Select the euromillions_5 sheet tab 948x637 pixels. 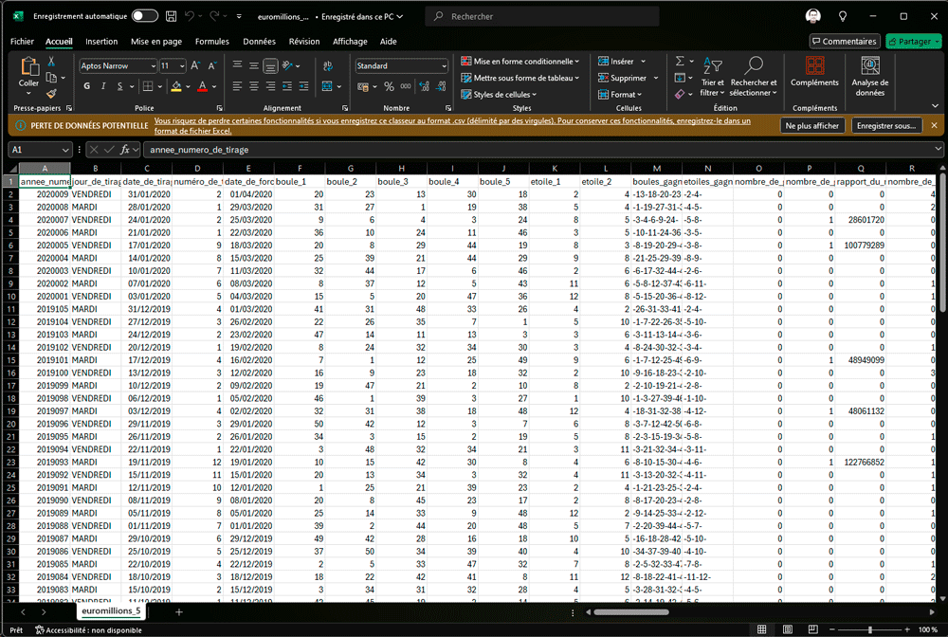(x=111, y=611)
